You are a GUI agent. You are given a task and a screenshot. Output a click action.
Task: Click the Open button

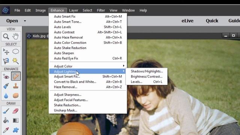[12, 21]
